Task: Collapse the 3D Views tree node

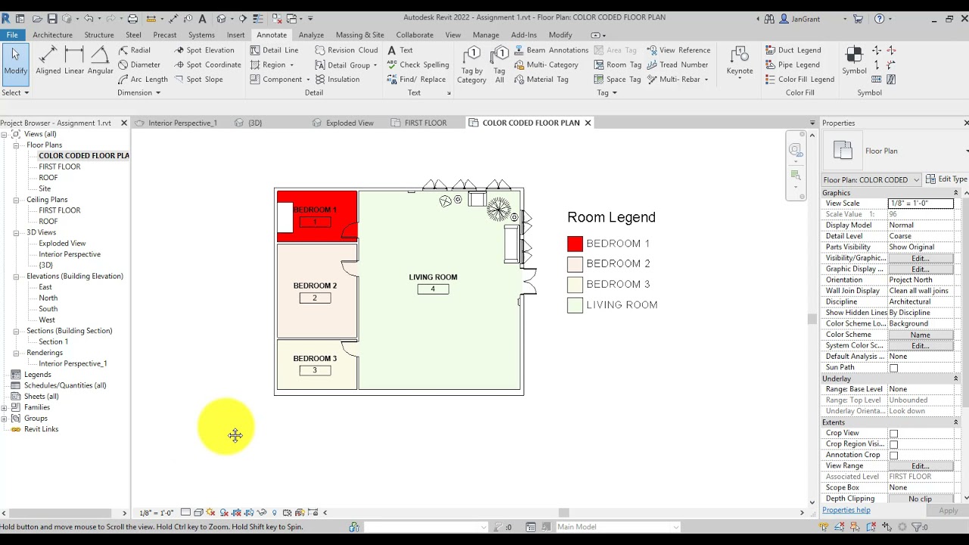Action: pyautogui.click(x=16, y=232)
